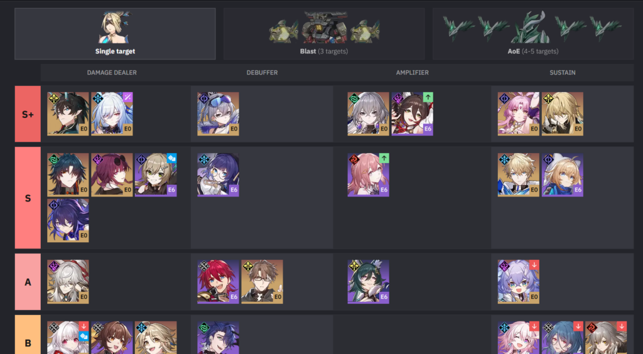Click the SUSTAIN column header
The image size is (643, 354).
pyautogui.click(x=562, y=73)
